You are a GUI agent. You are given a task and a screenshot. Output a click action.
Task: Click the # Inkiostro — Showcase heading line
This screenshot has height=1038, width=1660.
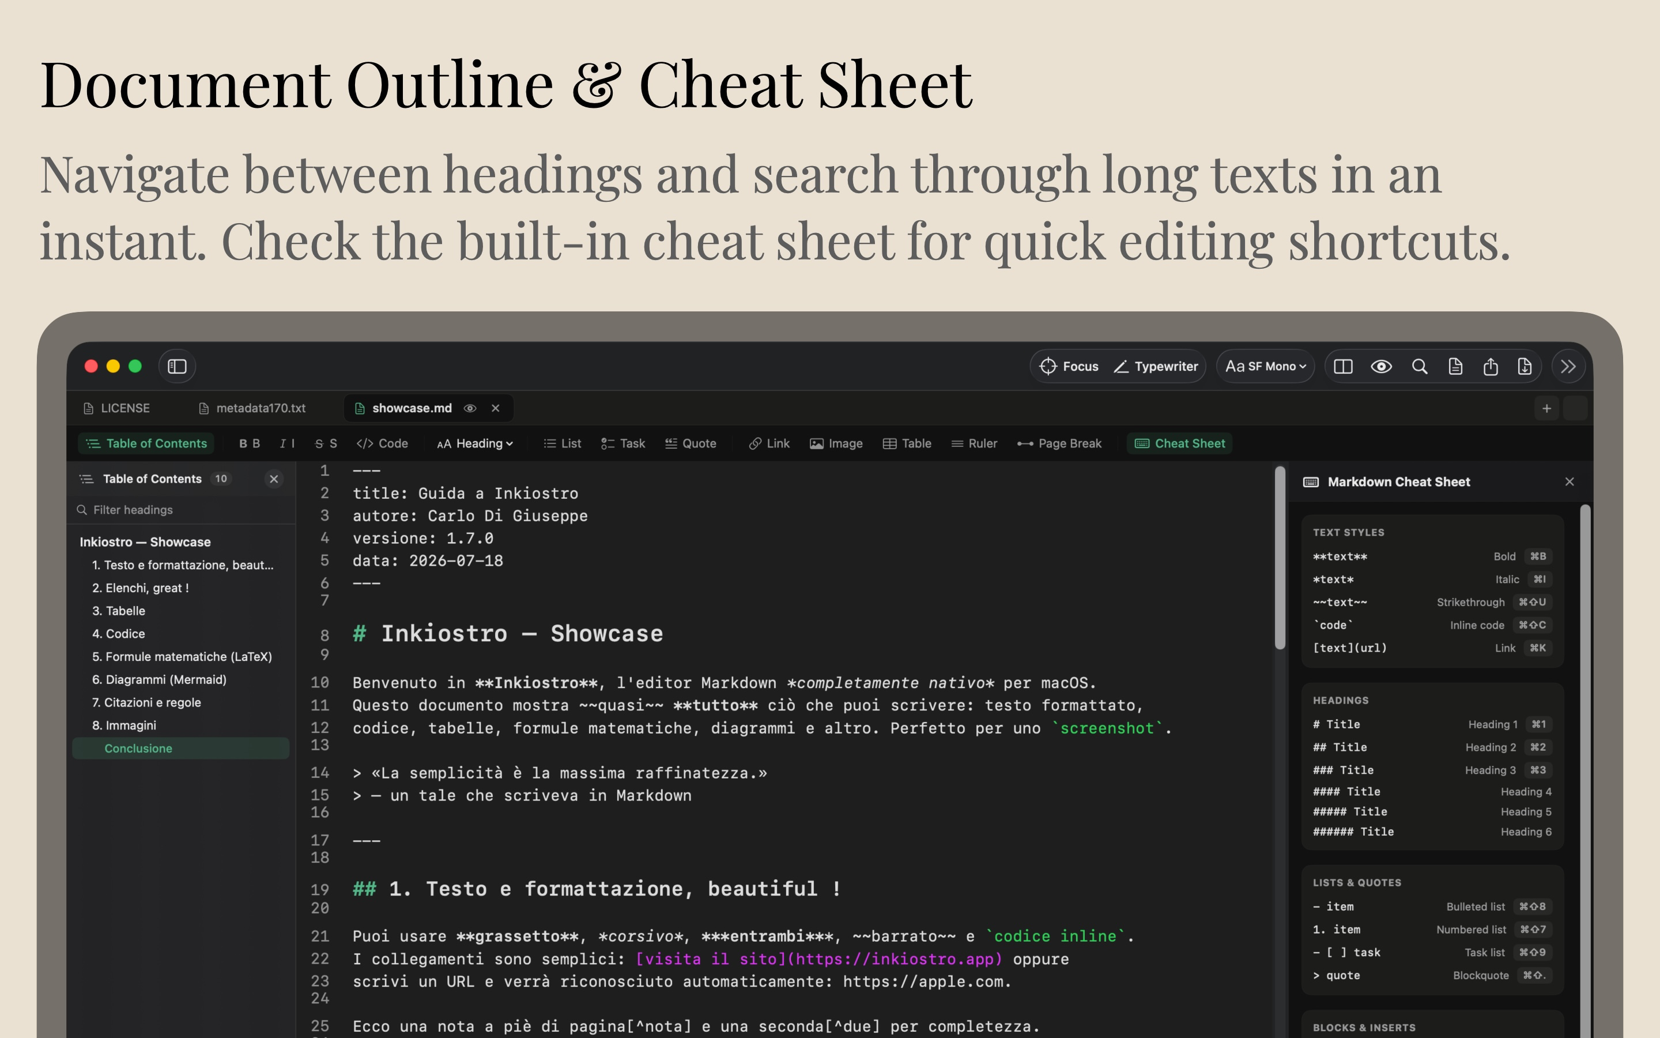(508, 634)
